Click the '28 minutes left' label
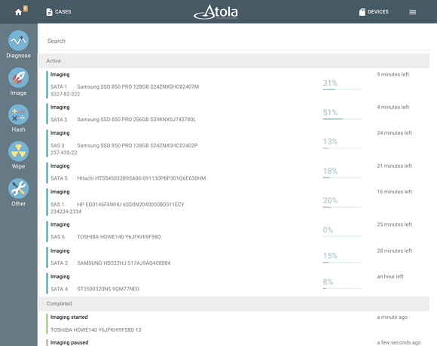Screen dimensions: 437x346 394,250
